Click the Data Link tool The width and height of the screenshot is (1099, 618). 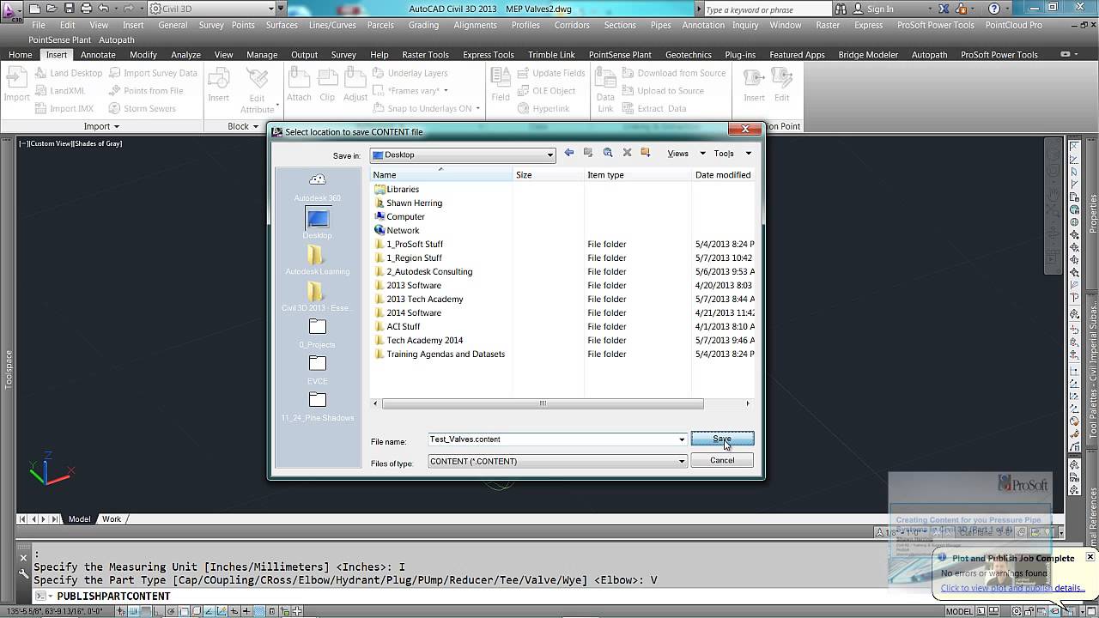(605, 91)
